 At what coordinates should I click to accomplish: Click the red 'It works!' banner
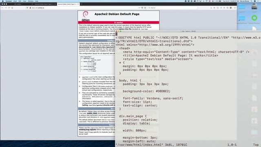[x=119, y=22]
